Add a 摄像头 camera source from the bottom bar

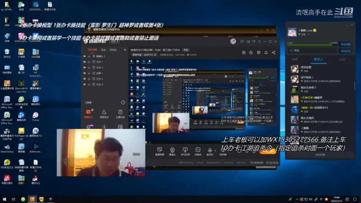tap(172, 152)
